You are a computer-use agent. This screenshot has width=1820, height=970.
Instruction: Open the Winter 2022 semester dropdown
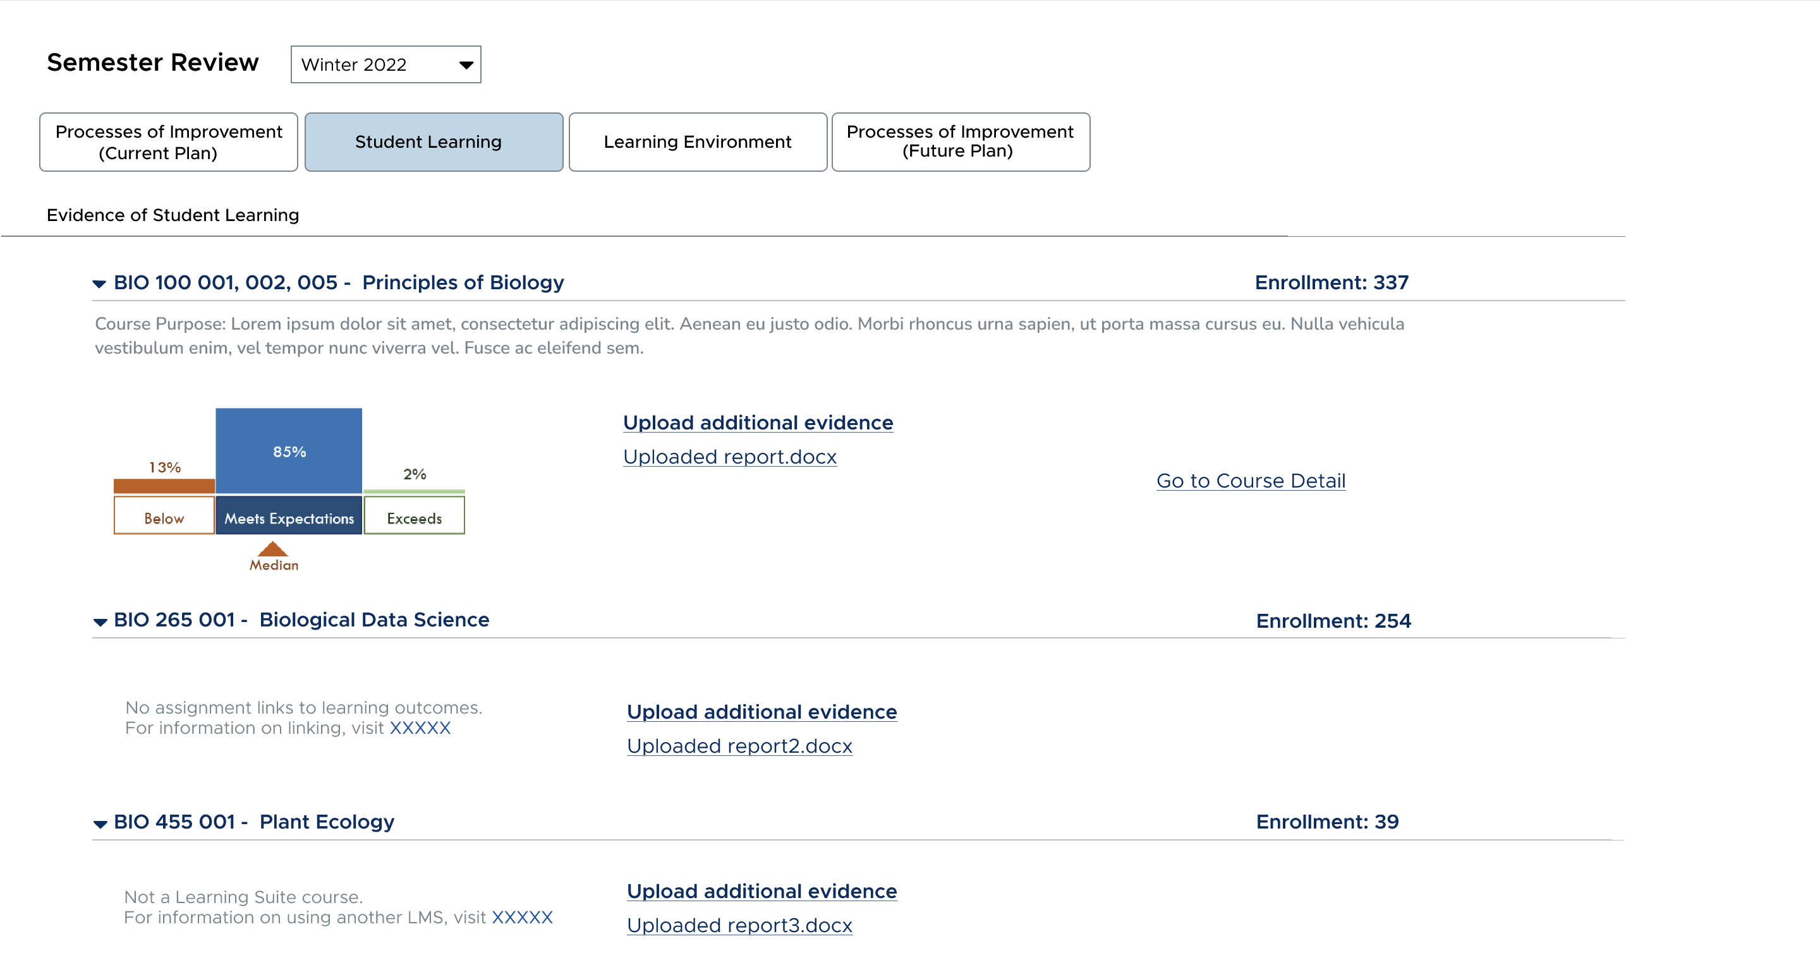pyautogui.click(x=385, y=64)
